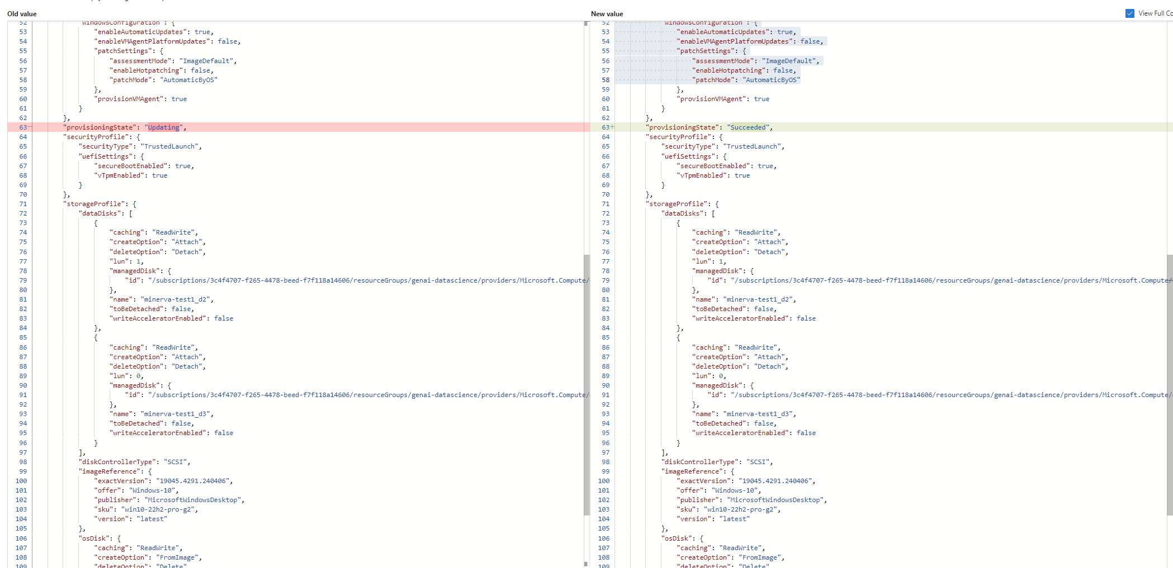This screenshot has width=1173, height=568.
Task: Select the "Succeeded" value in New value pane
Action: coord(748,127)
